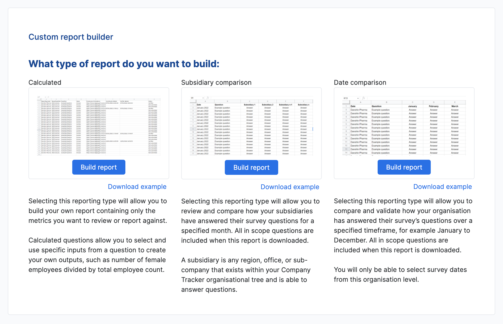503x324 pixels.
Task: Click the 'What type of report' heading
Action: pyautogui.click(x=124, y=64)
